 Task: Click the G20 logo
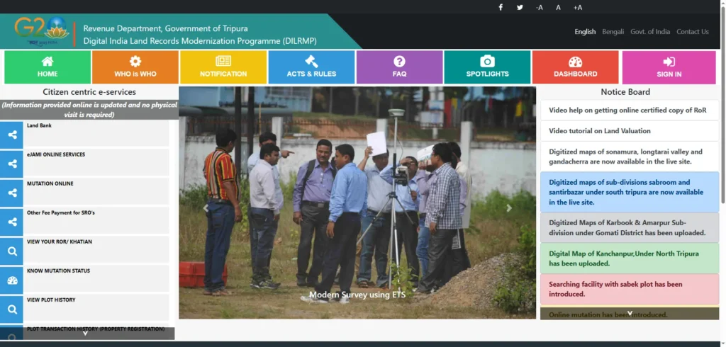click(x=42, y=30)
